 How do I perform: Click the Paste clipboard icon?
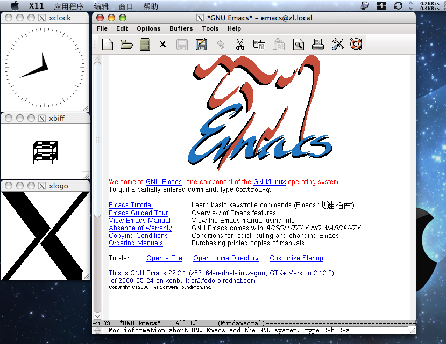[279, 45]
